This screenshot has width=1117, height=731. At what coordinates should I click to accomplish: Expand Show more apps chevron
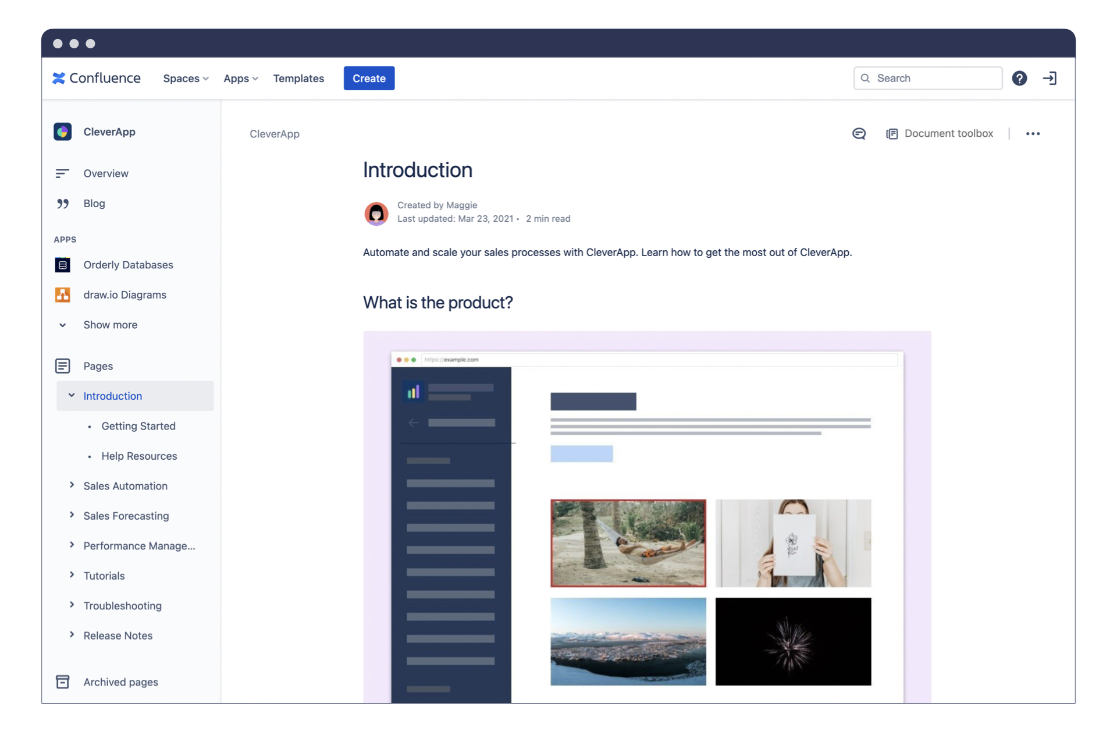click(x=63, y=325)
